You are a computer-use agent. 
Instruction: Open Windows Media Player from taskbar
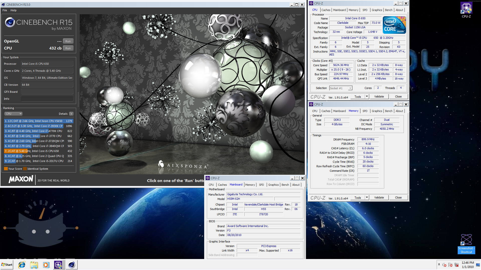pos(46,265)
